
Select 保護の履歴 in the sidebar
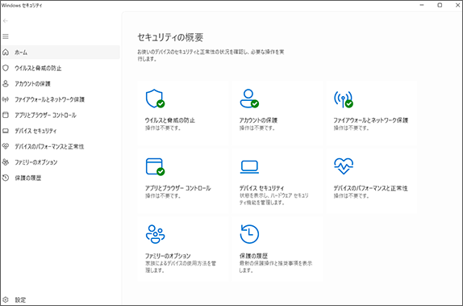click(x=60, y=178)
